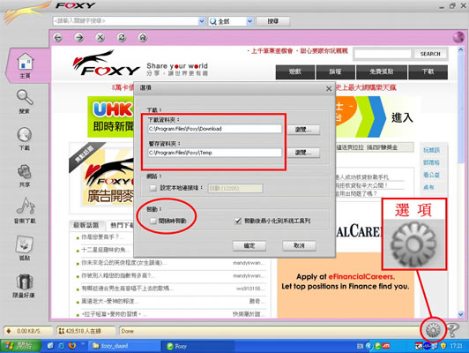
Task: Click the local port number field
Action: [x=235, y=188]
